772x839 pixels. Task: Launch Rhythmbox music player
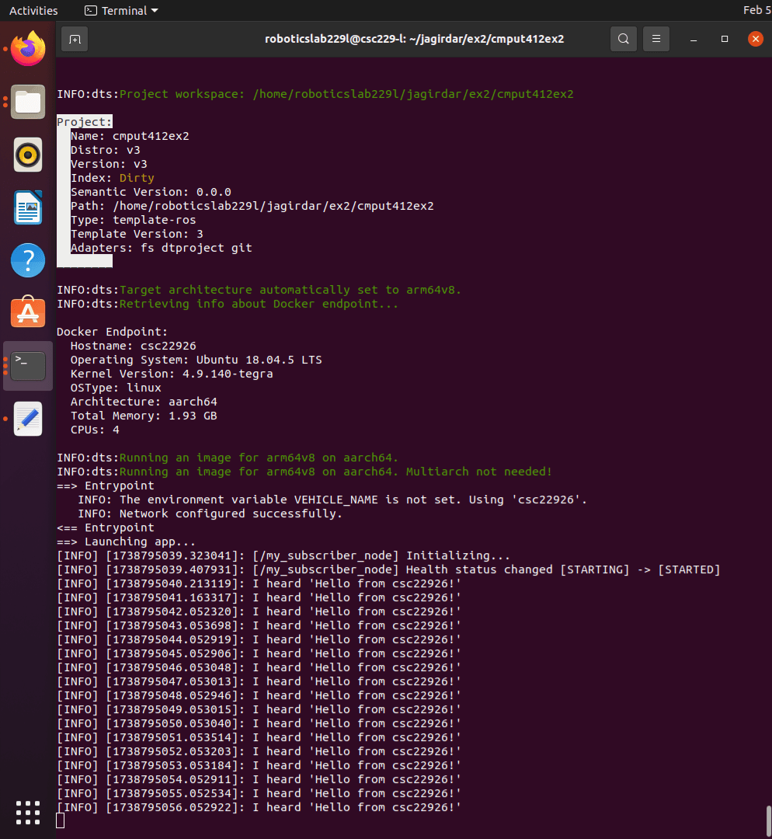click(x=28, y=155)
